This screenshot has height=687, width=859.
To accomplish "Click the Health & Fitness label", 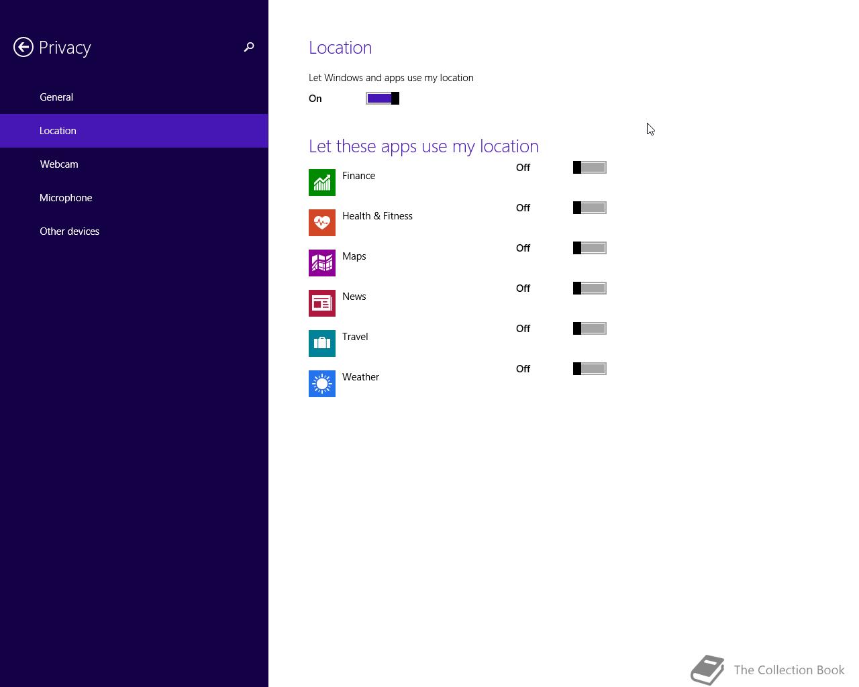I will [377, 216].
